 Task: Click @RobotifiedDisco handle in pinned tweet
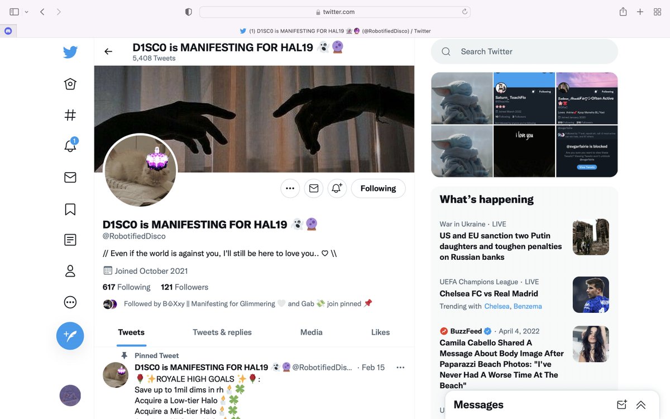click(322, 368)
